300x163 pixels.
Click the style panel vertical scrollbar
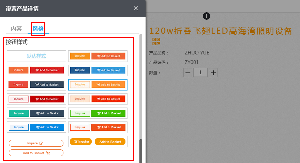(140, 102)
